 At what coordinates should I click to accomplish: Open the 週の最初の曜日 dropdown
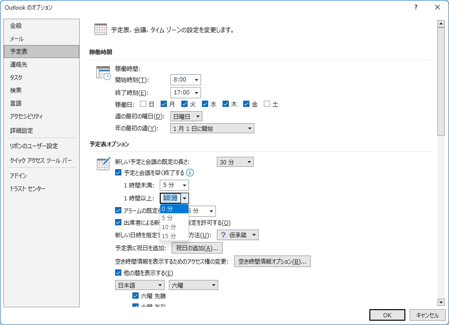(x=186, y=116)
